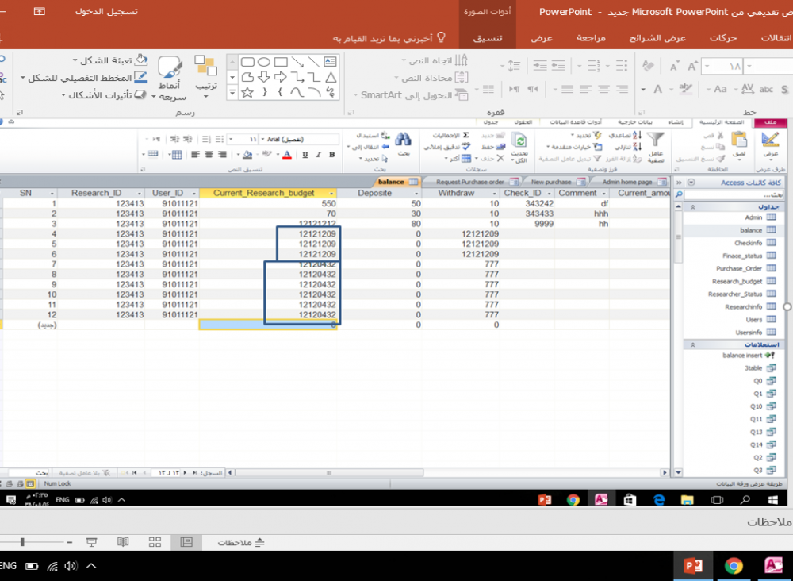Switch to the Slide Show ribbon tab
This screenshot has height=581, width=793.
click(x=663, y=38)
